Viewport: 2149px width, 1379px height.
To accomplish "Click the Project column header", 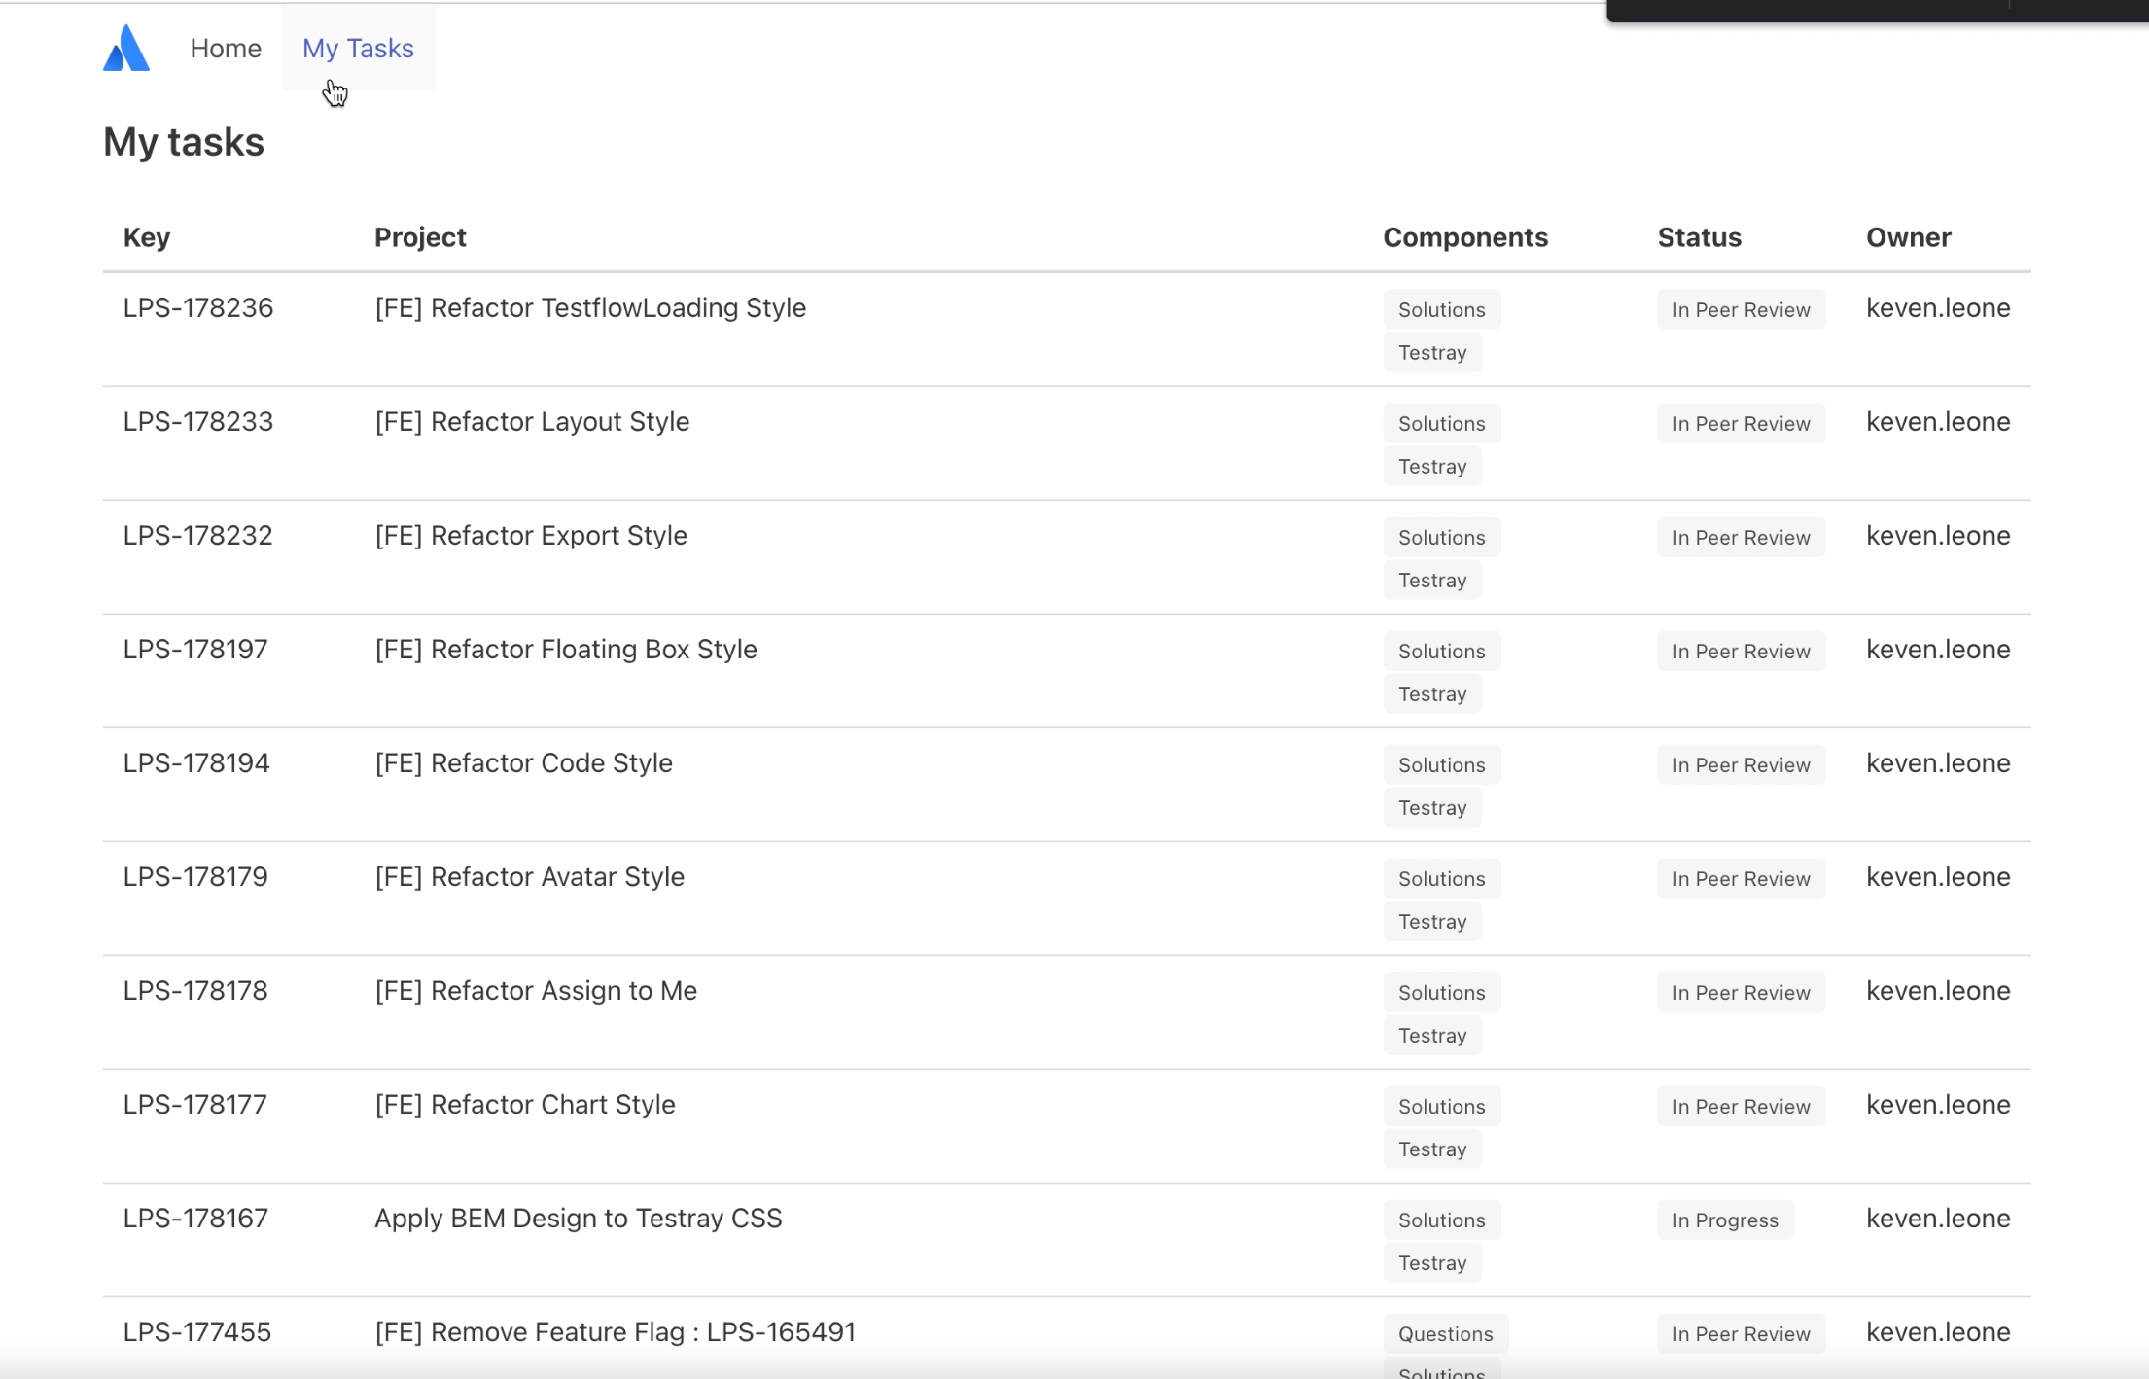I will pyautogui.click(x=420, y=237).
